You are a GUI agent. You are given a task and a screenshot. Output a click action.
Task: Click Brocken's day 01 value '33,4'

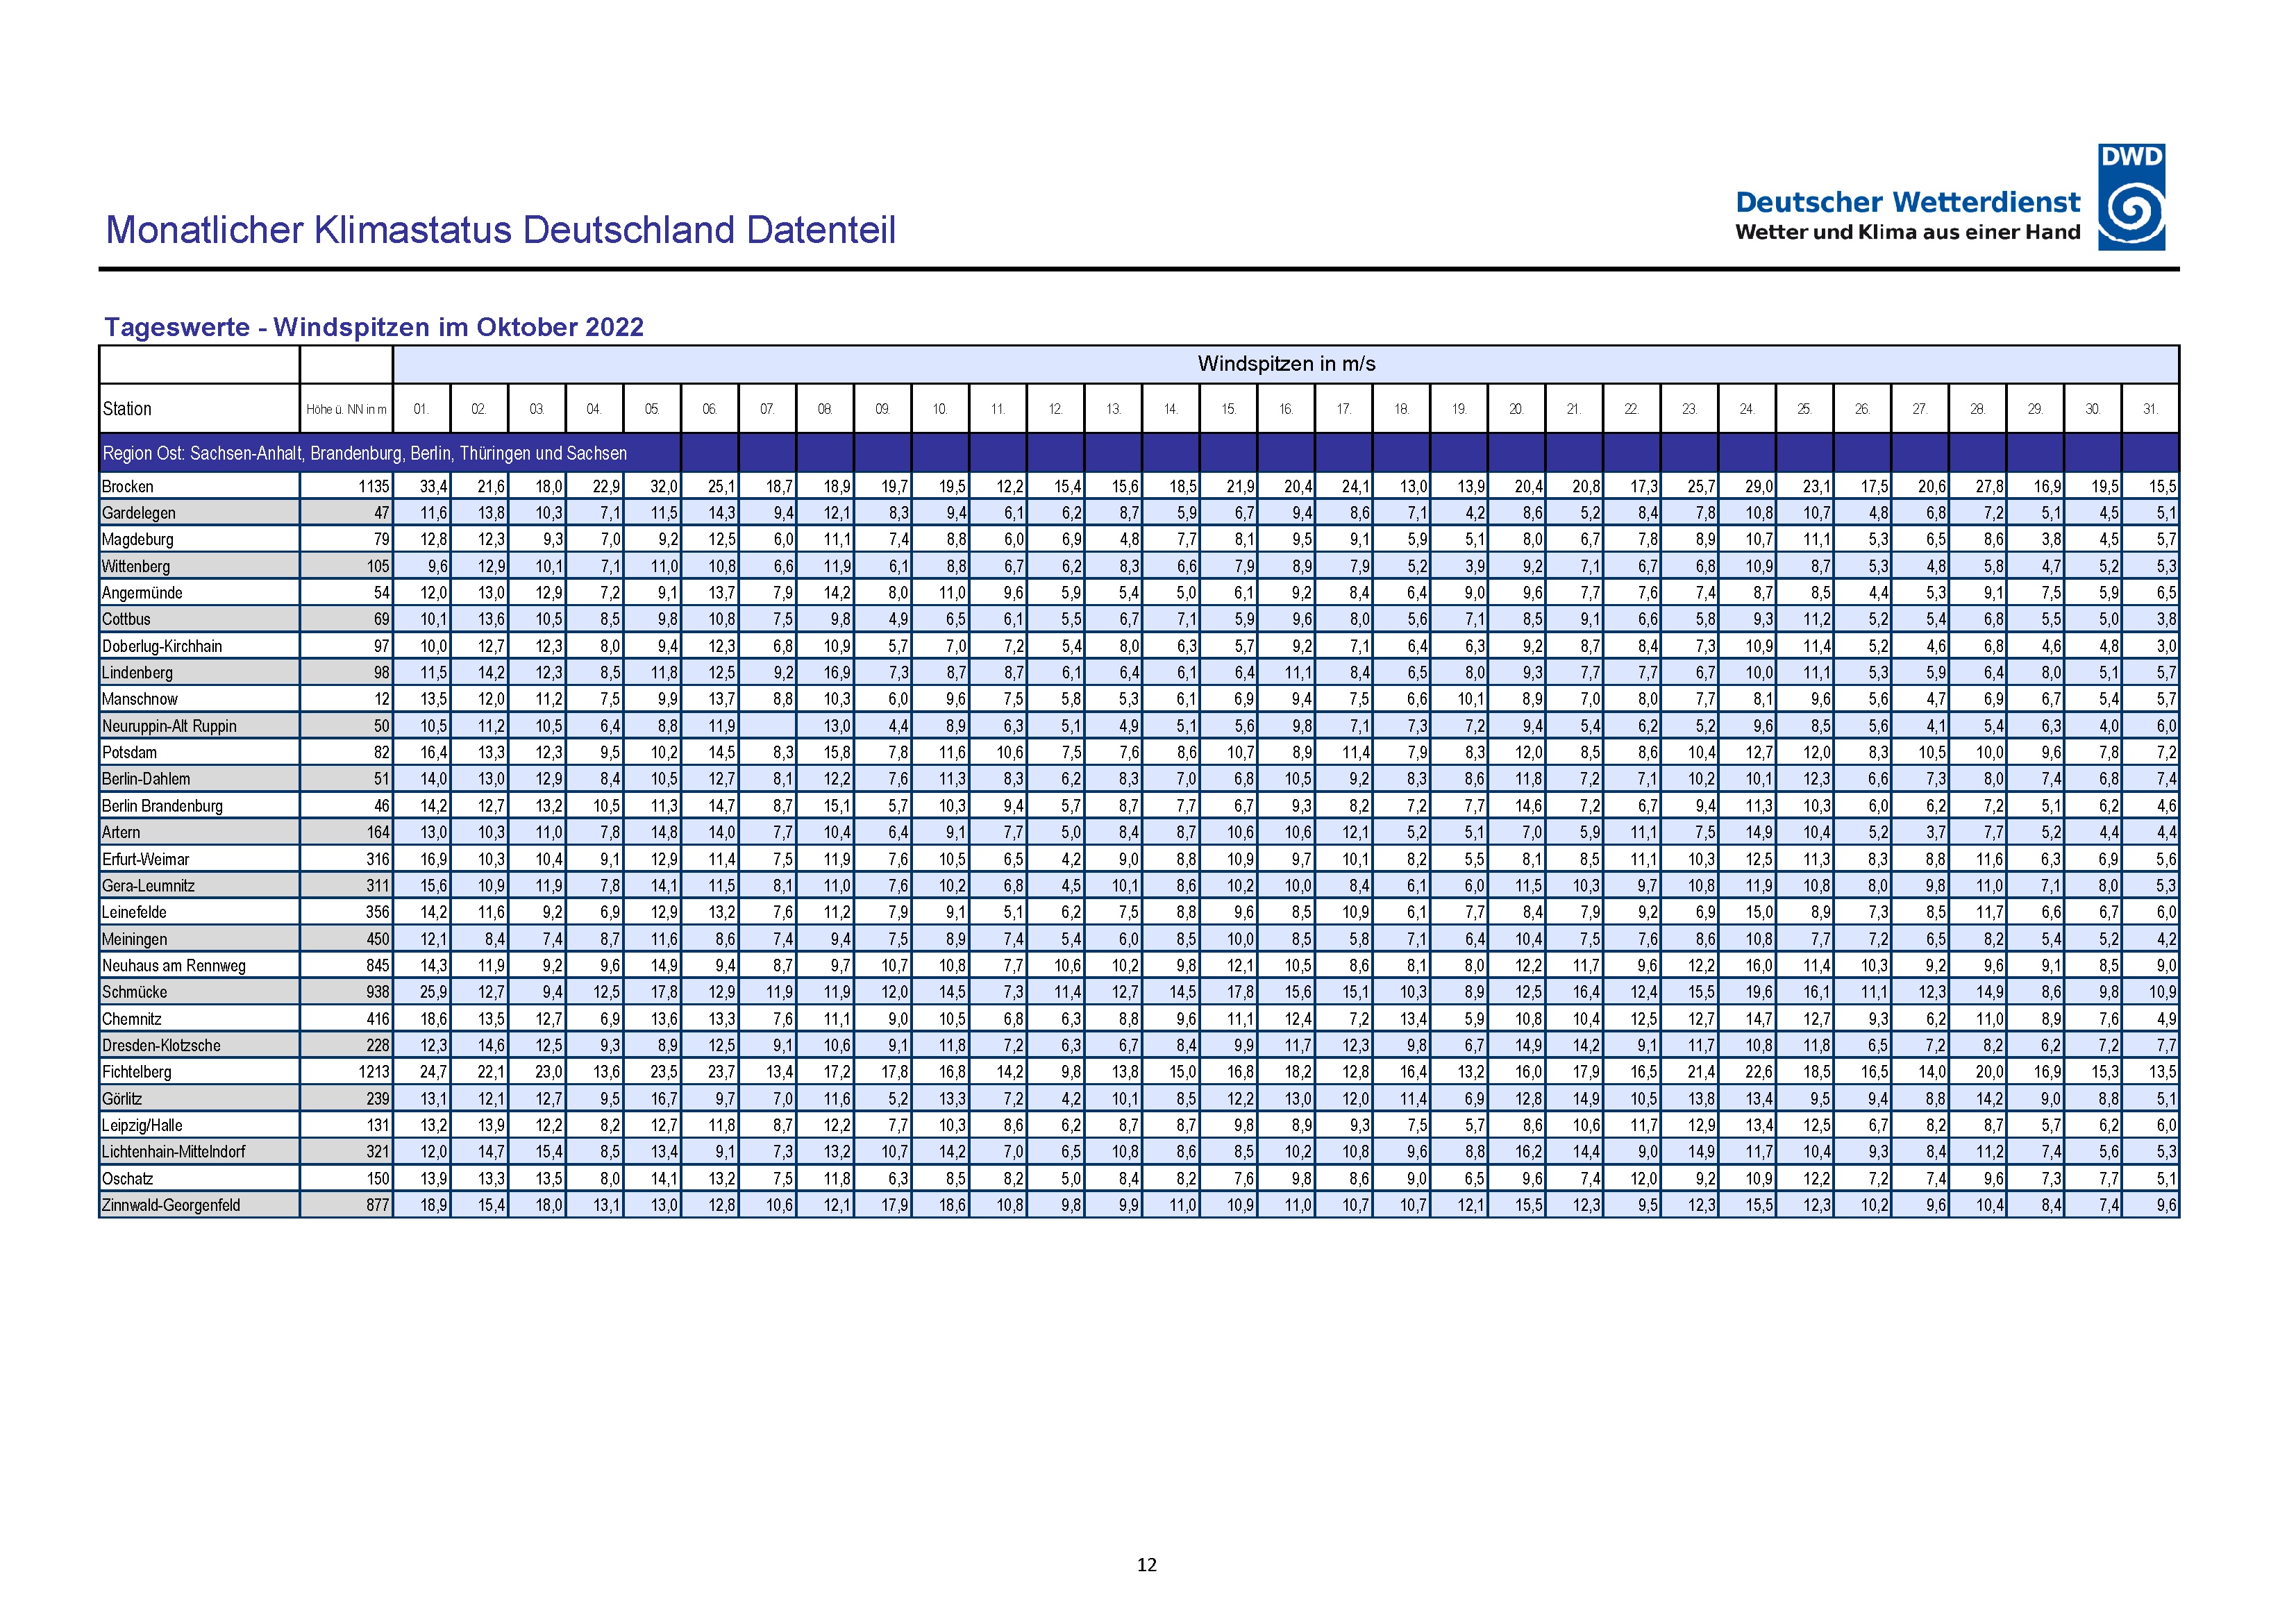click(x=434, y=487)
